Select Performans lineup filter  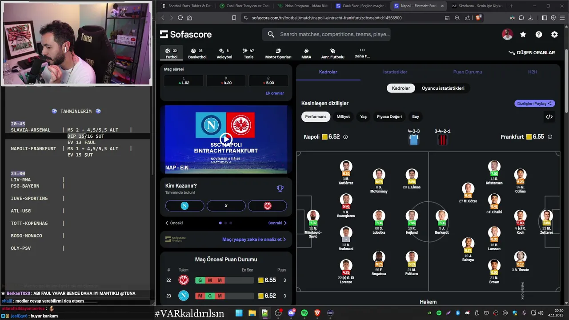tap(316, 117)
